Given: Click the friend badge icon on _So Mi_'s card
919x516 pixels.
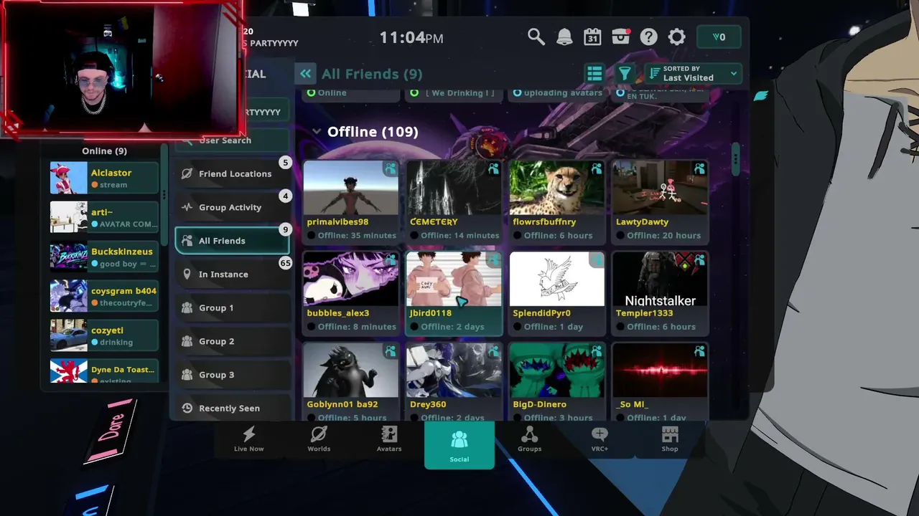Looking at the screenshot, I should pyautogui.click(x=699, y=351).
